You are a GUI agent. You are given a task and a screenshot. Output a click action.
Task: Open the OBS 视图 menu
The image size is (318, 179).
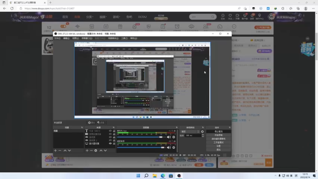[76, 38]
